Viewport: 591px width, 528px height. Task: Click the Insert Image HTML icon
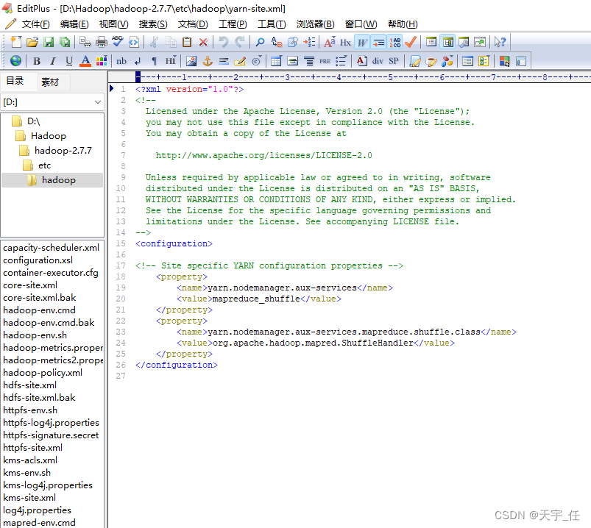[x=191, y=61]
